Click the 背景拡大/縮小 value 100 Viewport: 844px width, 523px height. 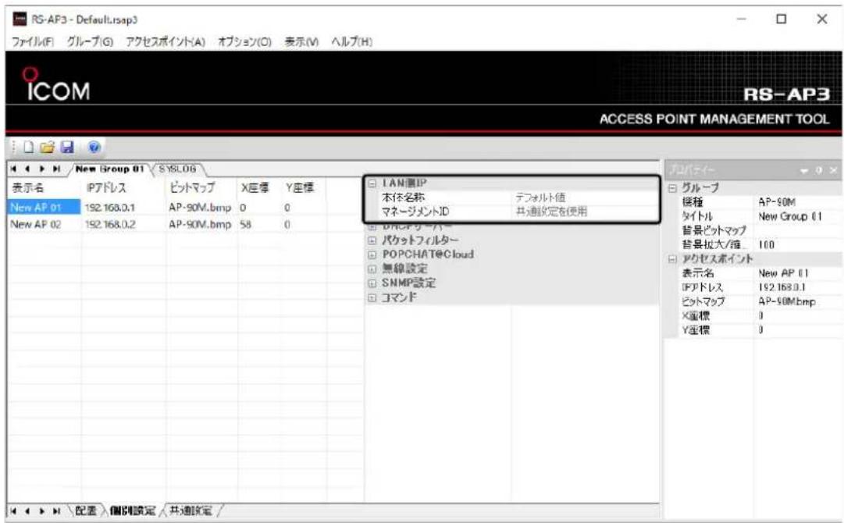(x=799, y=245)
